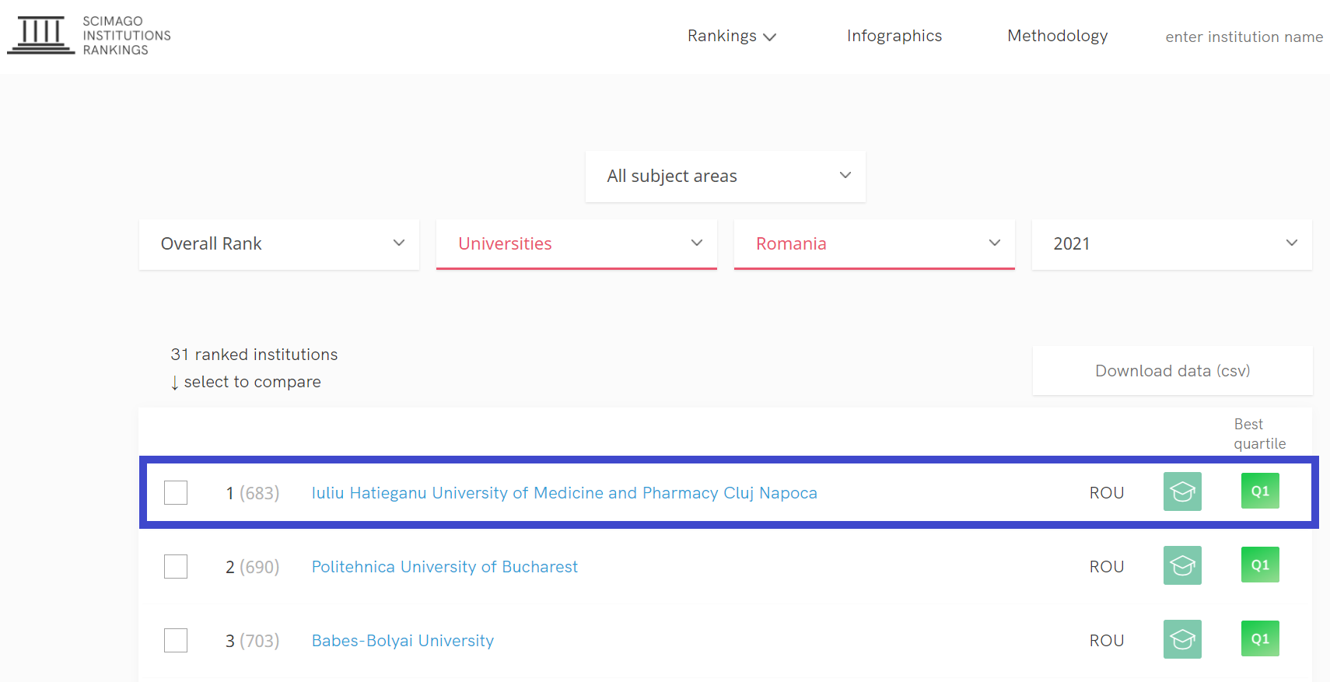Screen dimensions: 1330x682
Task: Select checkbox beside Politehnica University of Bucharest
Action: (176, 566)
